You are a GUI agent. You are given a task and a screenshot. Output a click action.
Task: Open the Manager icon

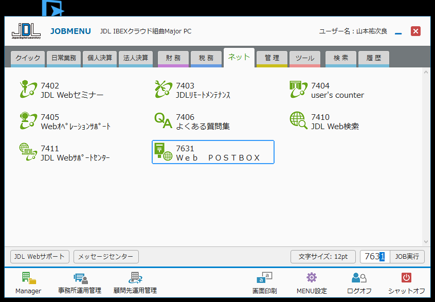tap(29, 278)
